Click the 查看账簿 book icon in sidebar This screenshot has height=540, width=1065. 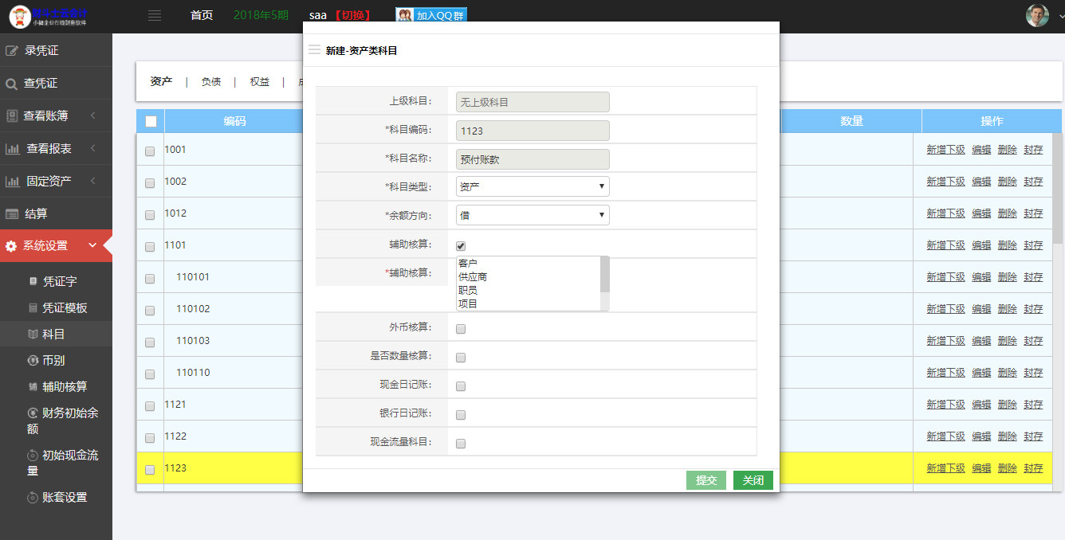(12, 116)
